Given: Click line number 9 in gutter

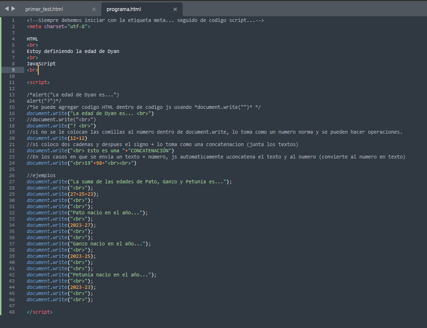Looking at the screenshot, I should (13, 70).
